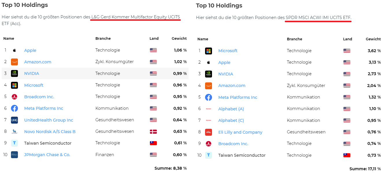Viewport: 383px width, 174px height.
Task: Open the Eli Lilly and Company link
Action: [x=240, y=132]
